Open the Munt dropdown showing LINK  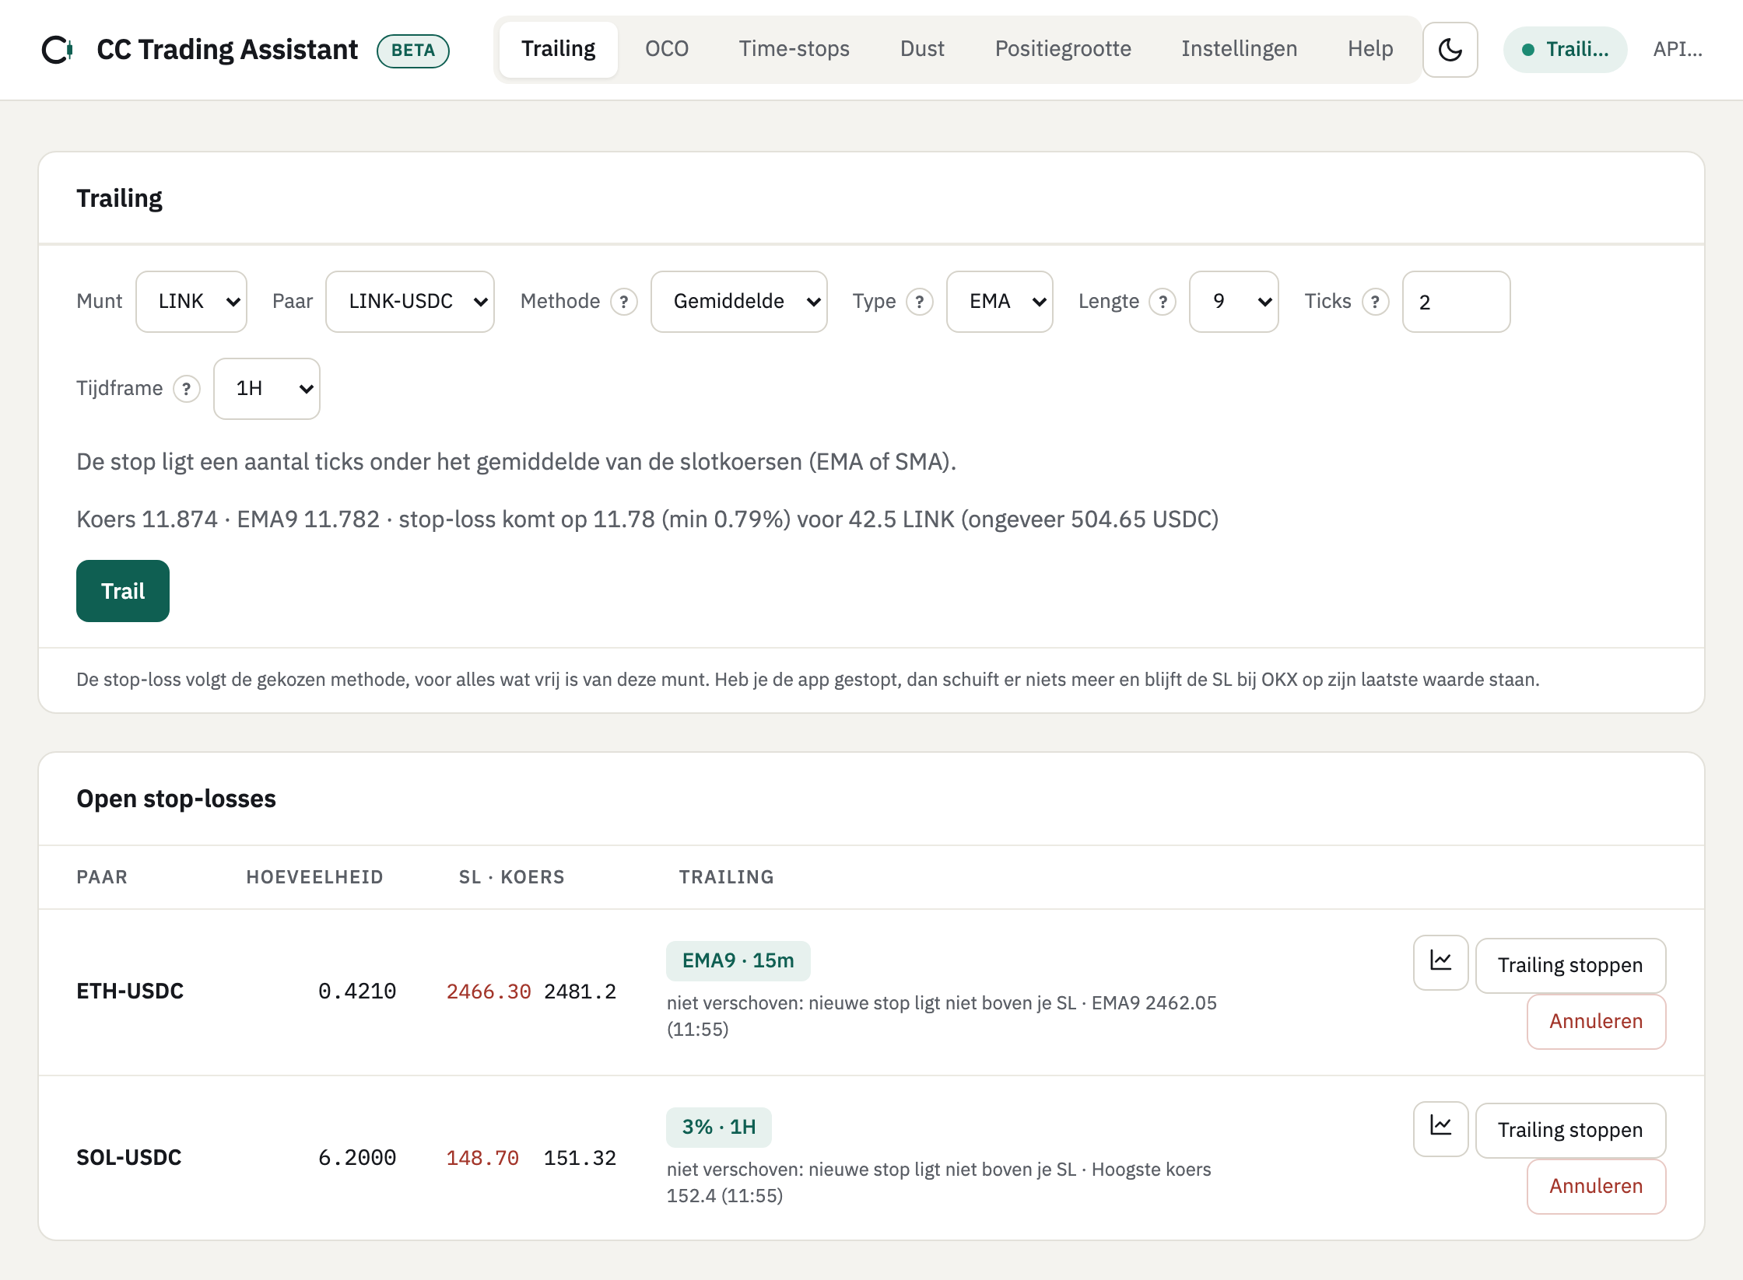click(x=191, y=302)
